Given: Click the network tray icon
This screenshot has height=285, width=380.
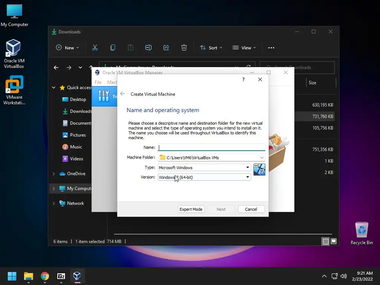Looking at the screenshot, I should click(x=335, y=276).
